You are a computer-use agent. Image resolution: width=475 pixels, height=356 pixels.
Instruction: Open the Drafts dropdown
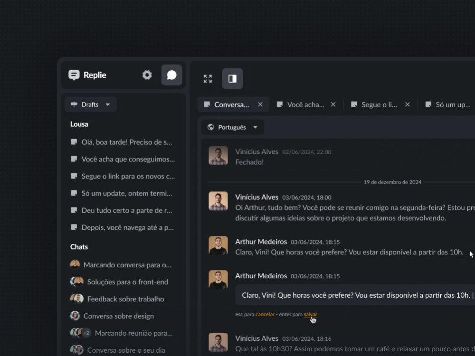pos(90,104)
